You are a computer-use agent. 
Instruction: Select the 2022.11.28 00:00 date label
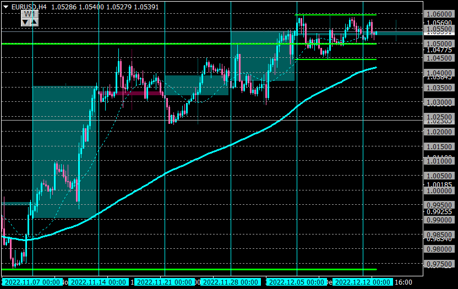click(x=231, y=282)
